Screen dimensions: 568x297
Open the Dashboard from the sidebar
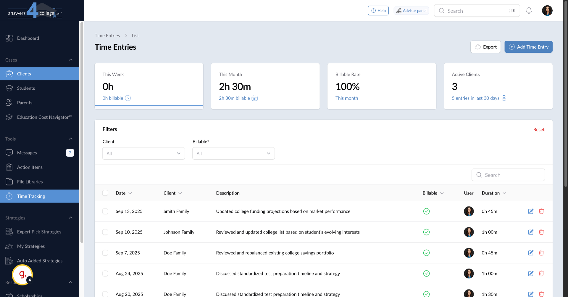[x=28, y=38]
